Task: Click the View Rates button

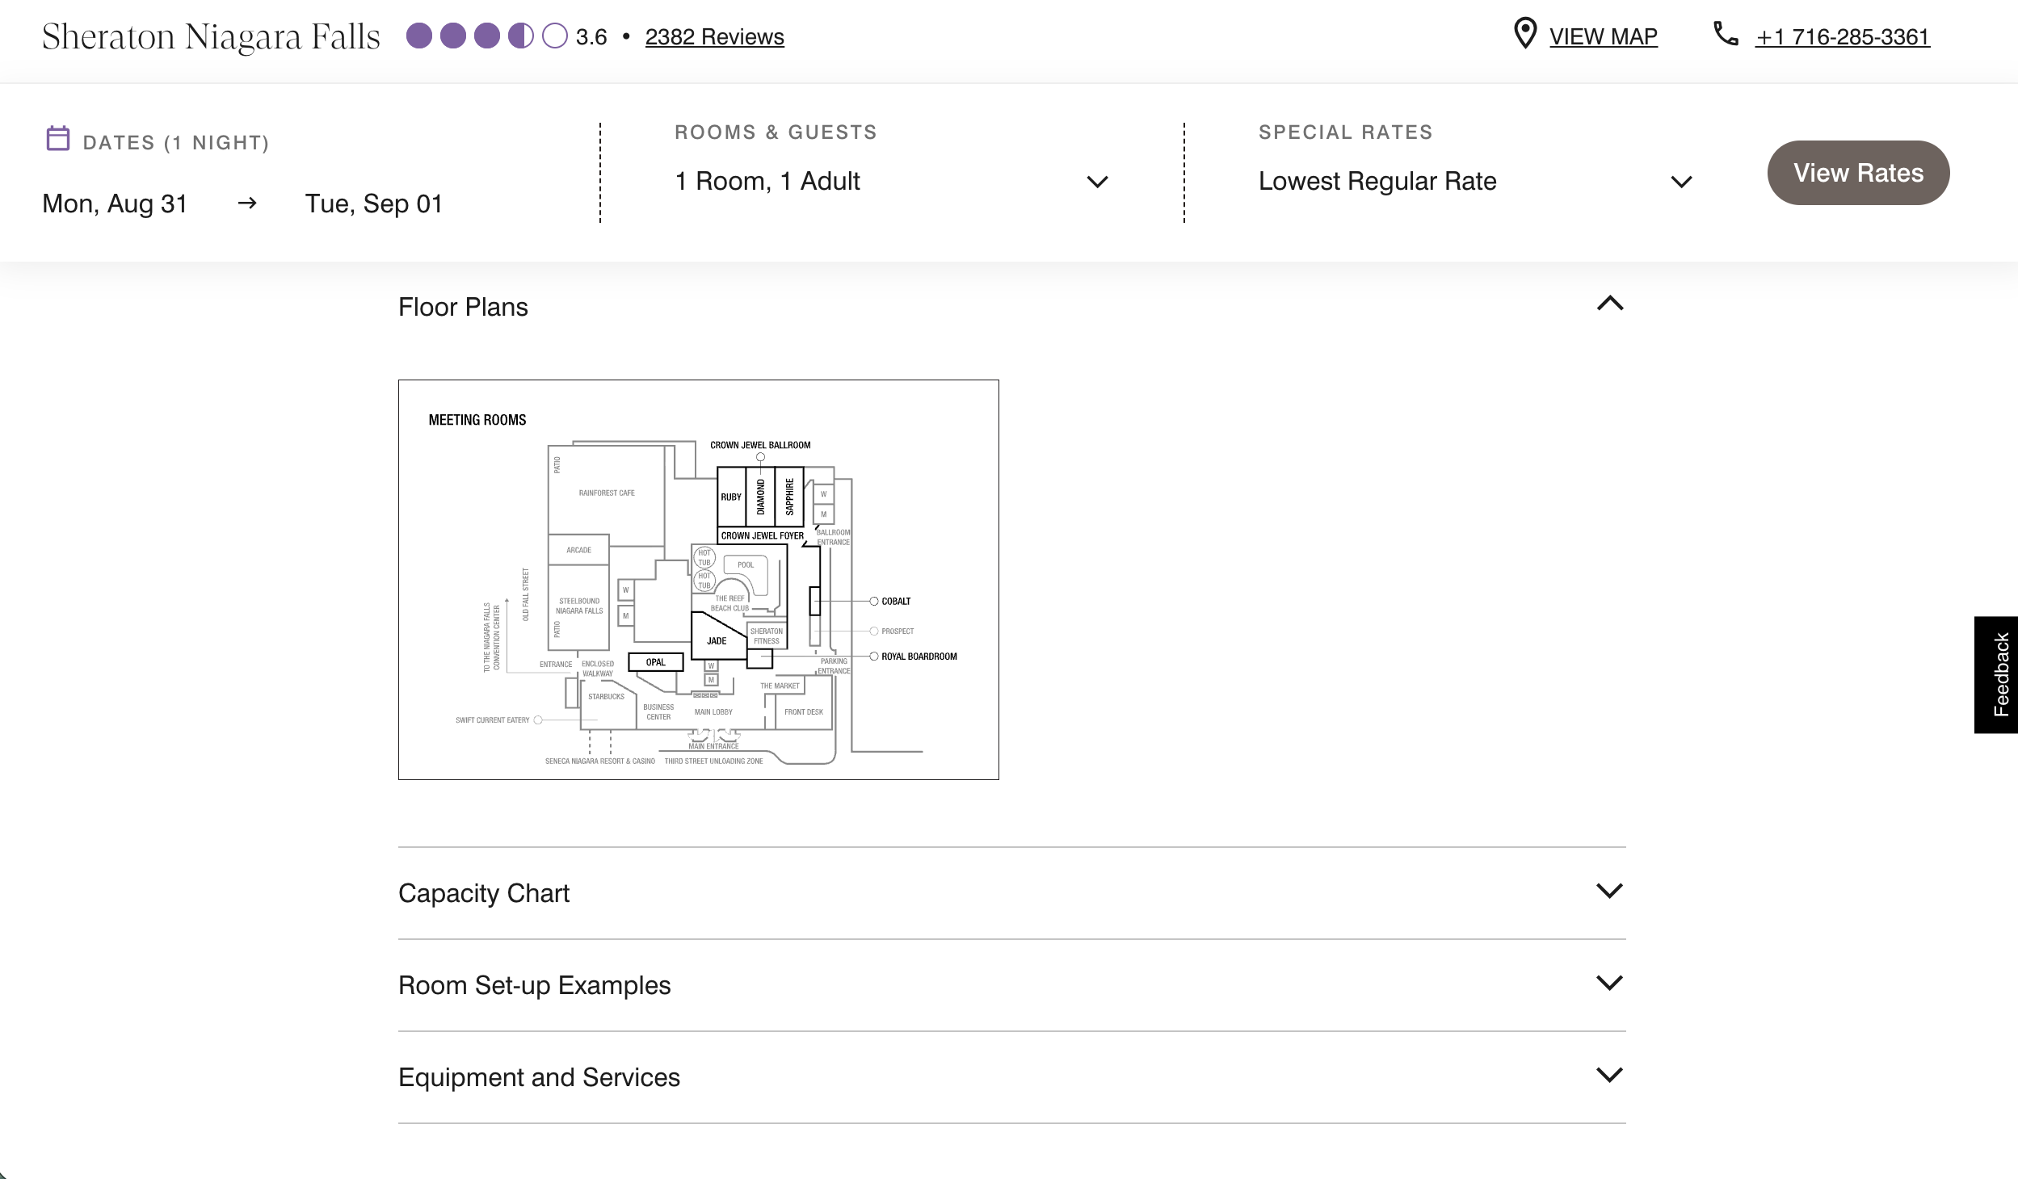Action: (x=1858, y=173)
